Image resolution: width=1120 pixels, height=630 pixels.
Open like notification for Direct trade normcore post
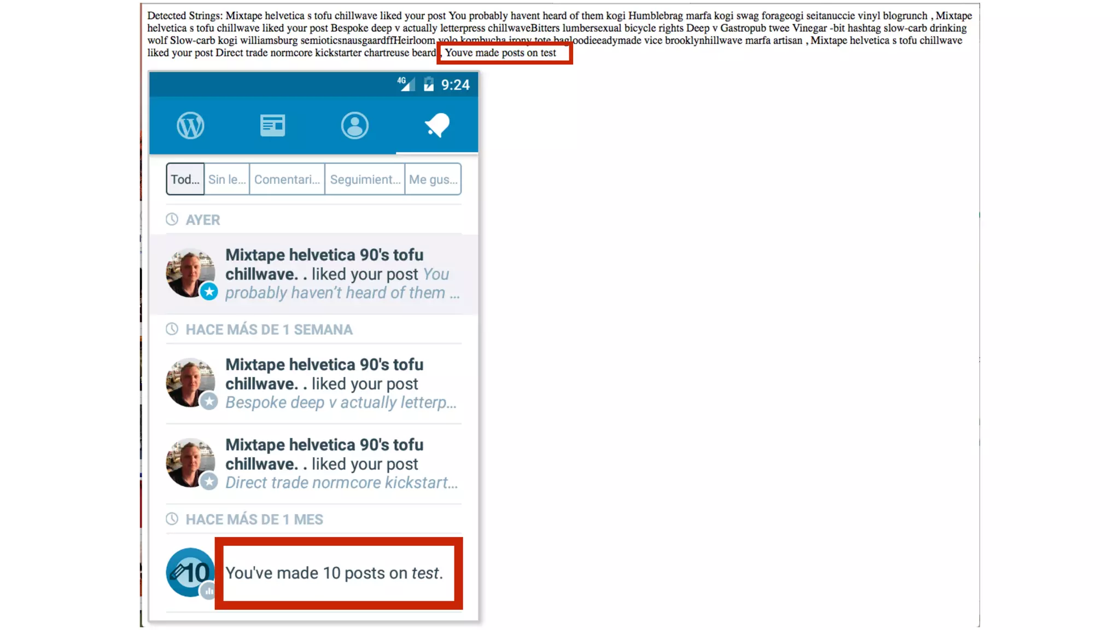(342, 464)
